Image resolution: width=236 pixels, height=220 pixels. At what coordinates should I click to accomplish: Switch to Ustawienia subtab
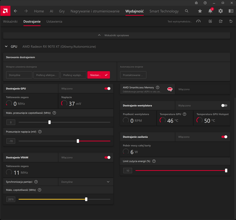[54, 21]
